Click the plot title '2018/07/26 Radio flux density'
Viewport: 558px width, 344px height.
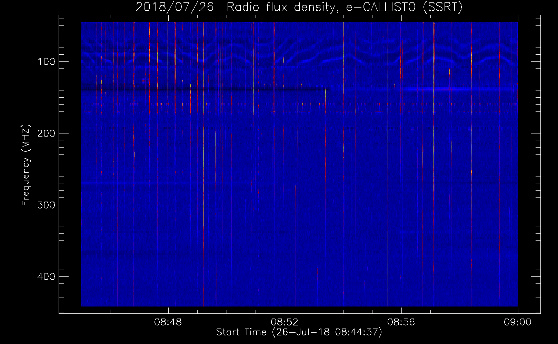299,7
